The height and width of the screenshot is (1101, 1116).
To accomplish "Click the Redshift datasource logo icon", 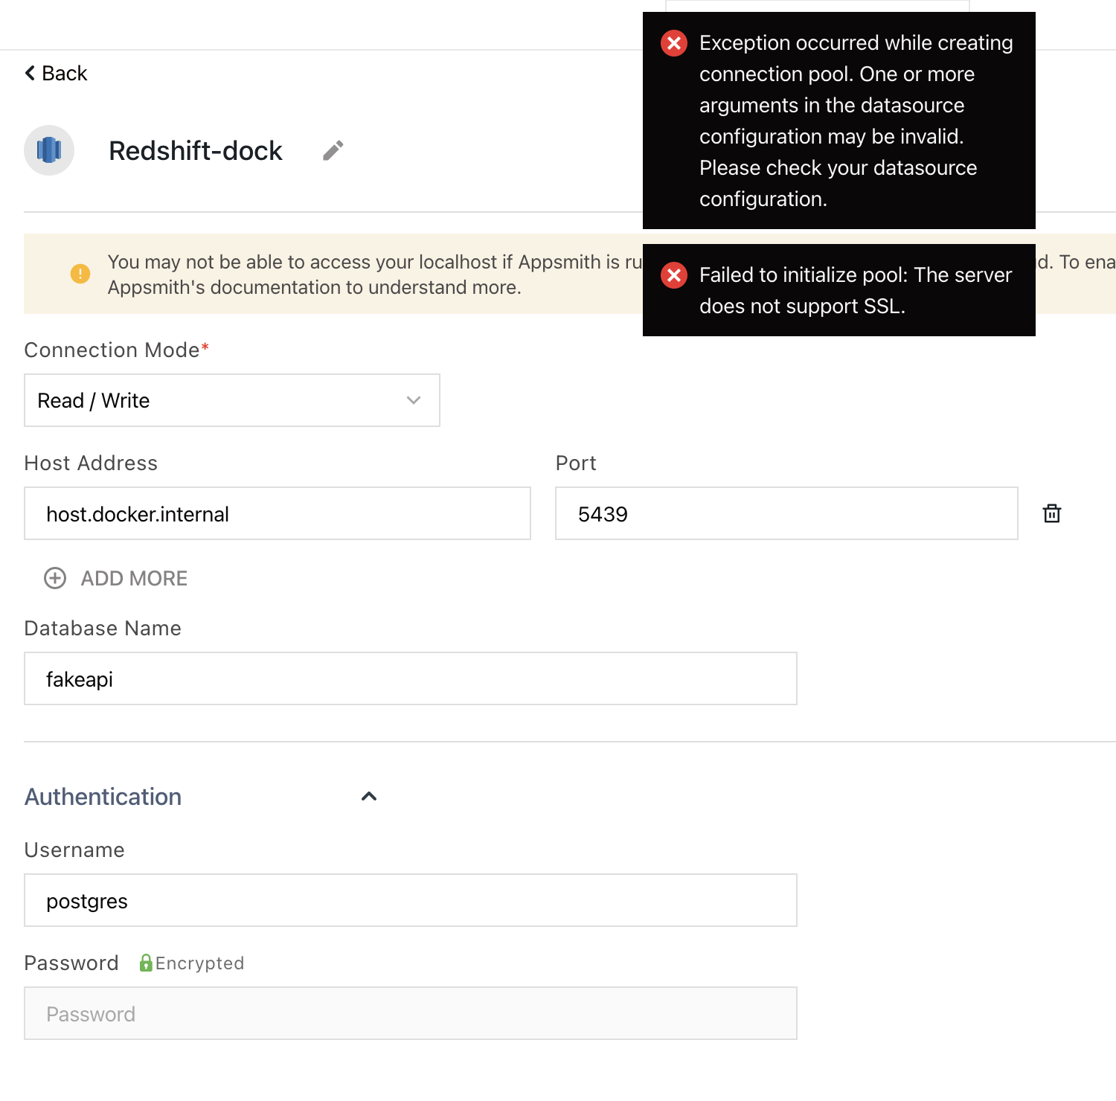I will (x=49, y=150).
